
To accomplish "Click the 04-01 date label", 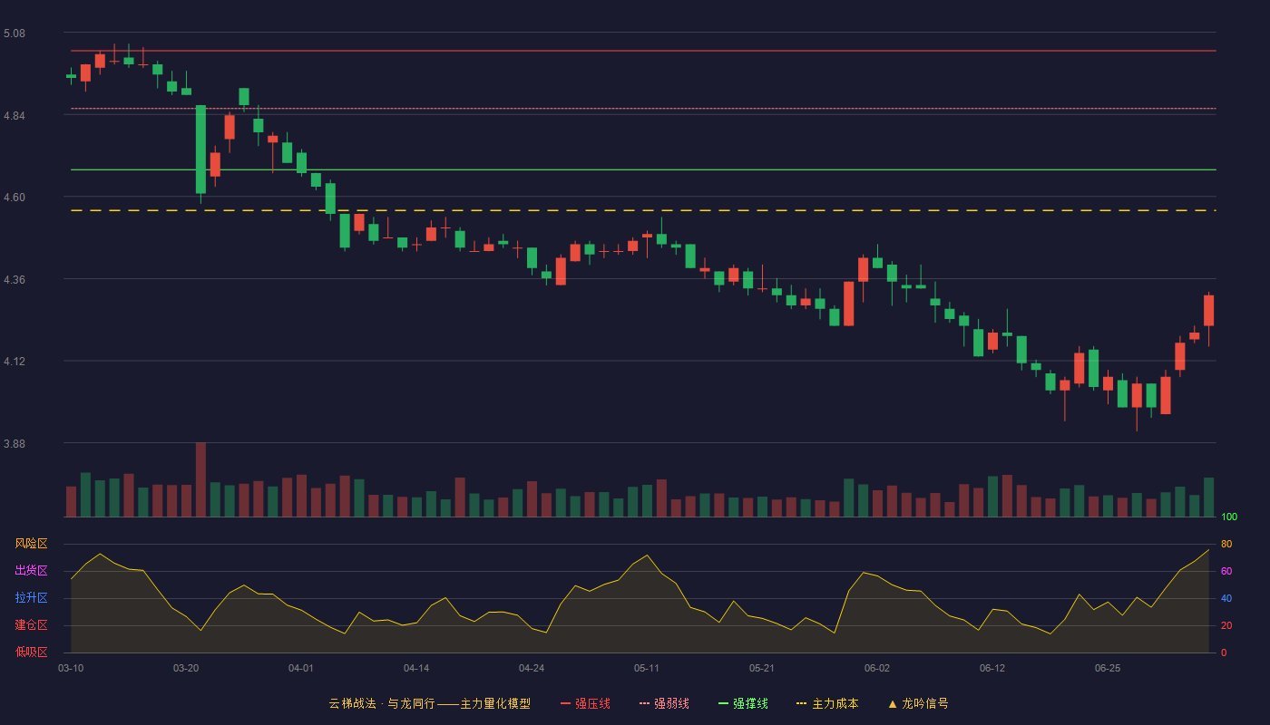I will [x=301, y=668].
